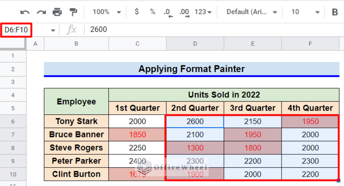Click the Print icon
344x186 pixels.
coord(57,12)
